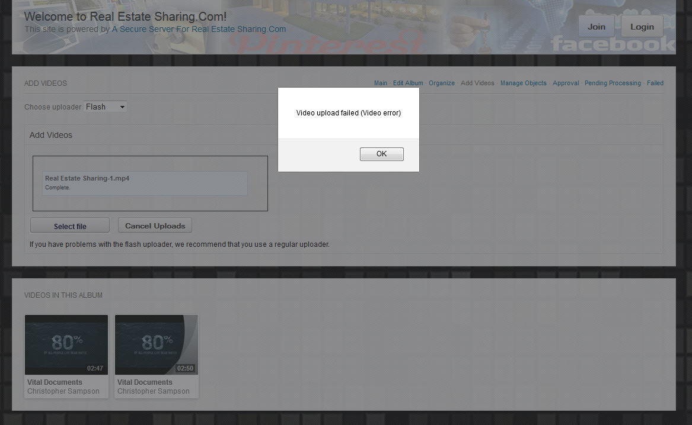
Task: Open the Failed videos link
Action: point(655,83)
